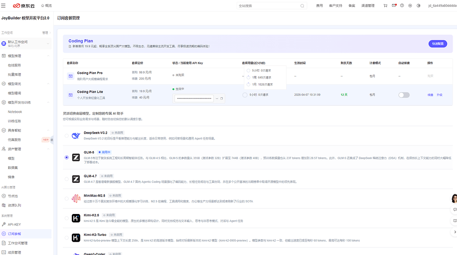Click the 快速配置 button
The width and height of the screenshot is (457, 255).
[438, 44]
